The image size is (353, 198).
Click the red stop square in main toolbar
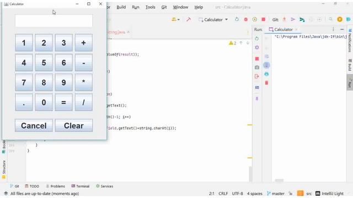[264, 20]
